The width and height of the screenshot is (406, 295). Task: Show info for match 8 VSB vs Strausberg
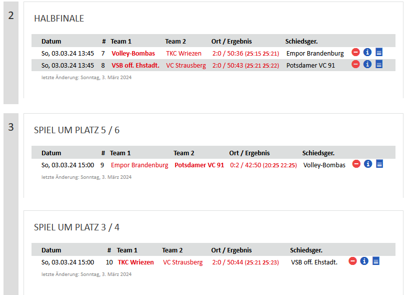coord(367,64)
